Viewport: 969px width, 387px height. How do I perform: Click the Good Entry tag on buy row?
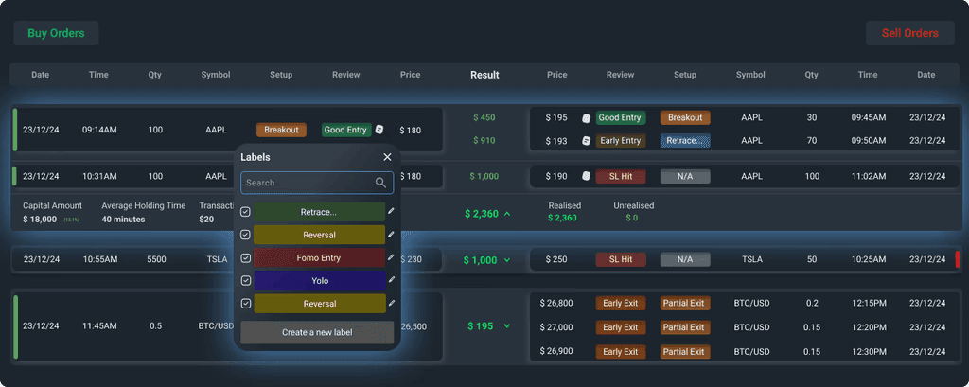[346, 130]
